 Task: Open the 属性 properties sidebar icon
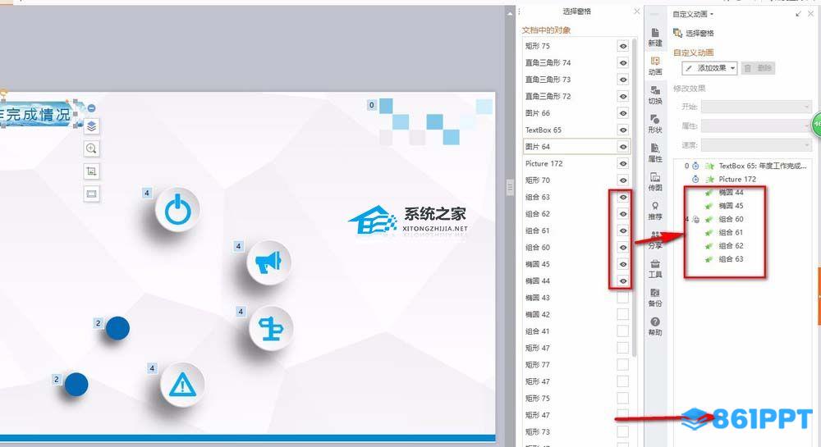pos(655,153)
